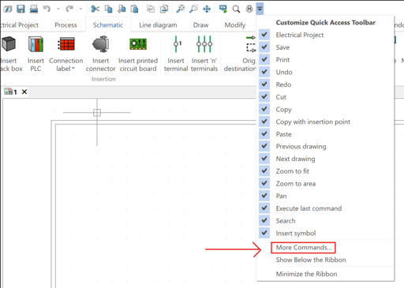
Task: Click the Zoom to area icon
Action: point(193,9)
